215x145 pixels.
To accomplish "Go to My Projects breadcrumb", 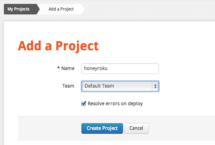I will coord(18,9).
